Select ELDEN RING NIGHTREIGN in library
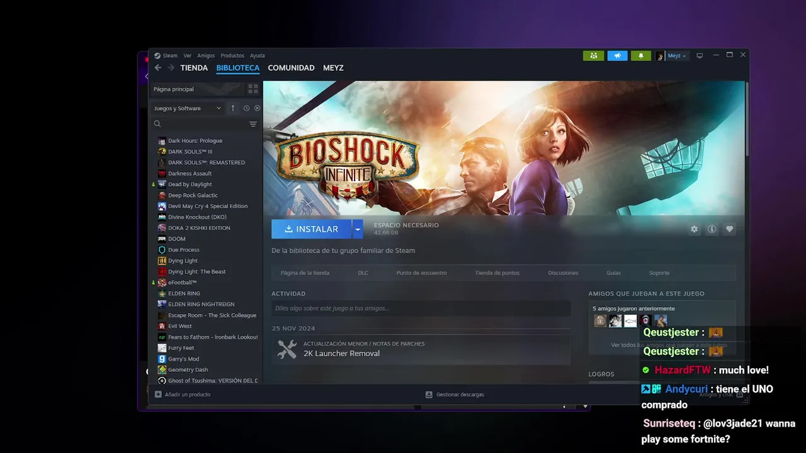Viewport: 806px width, 453px height. pyautogui.click(x=201, y=305)
